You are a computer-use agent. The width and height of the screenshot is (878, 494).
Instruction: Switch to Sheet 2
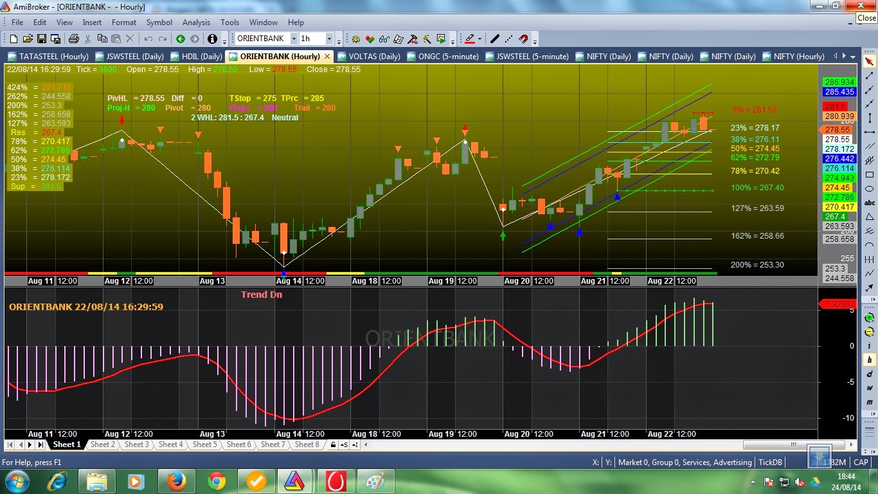click(x=103, y=444)
